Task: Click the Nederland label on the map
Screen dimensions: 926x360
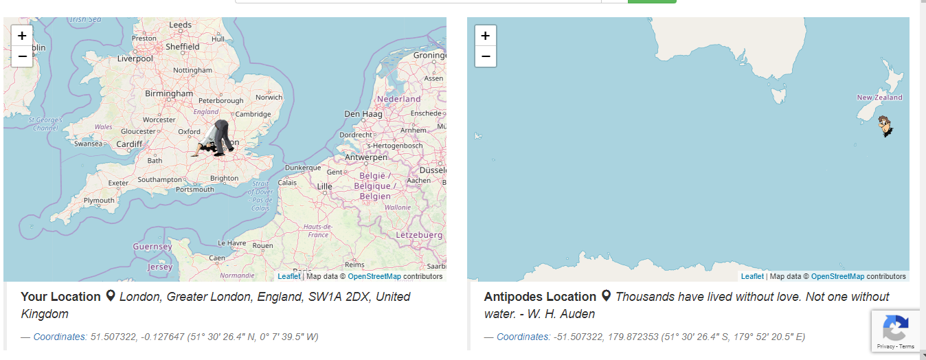Action: point(398,99)
